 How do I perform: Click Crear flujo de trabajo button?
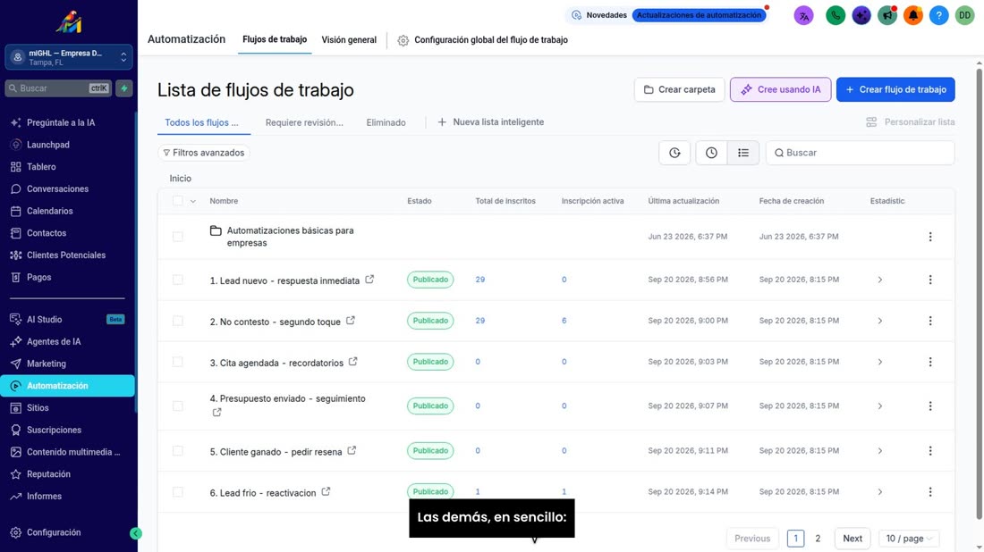895,89
